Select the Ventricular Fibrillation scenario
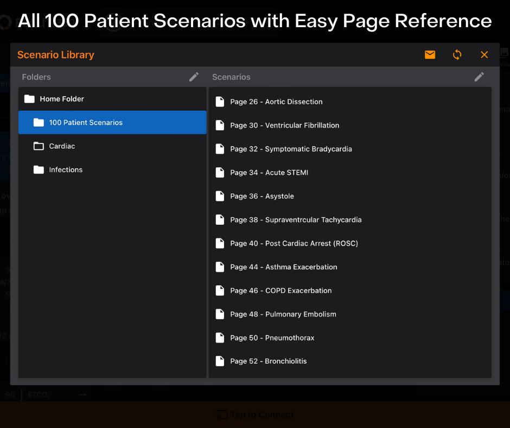 pyautogui.click(x=284, y=125)
